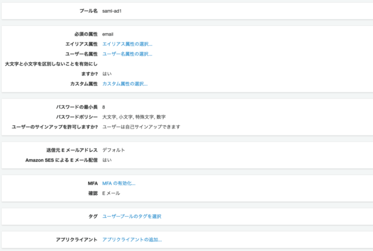Click the ユーザーは自己サインアップできます text
This screenshot has height=251, width=373.
point(141,127)
